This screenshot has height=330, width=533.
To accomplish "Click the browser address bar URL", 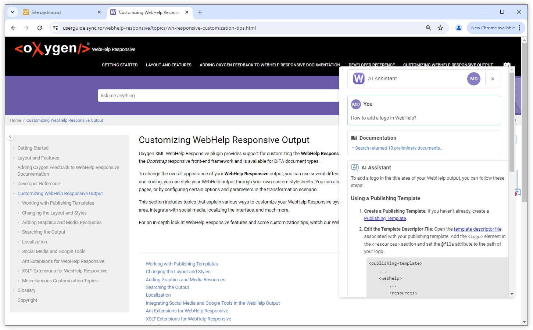I will pyautogui.click(x=159, y=28).
